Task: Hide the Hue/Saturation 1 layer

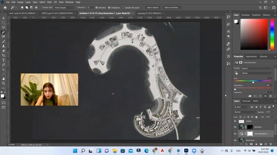Action: 235,134
